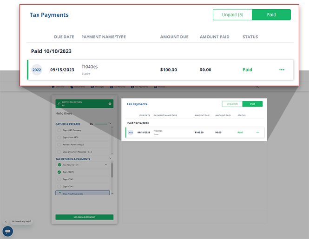This screenshot has height=239, width=309.
Task: Collapse the Gather & Prepare section chevron
Action: click(x=111, y=123)
